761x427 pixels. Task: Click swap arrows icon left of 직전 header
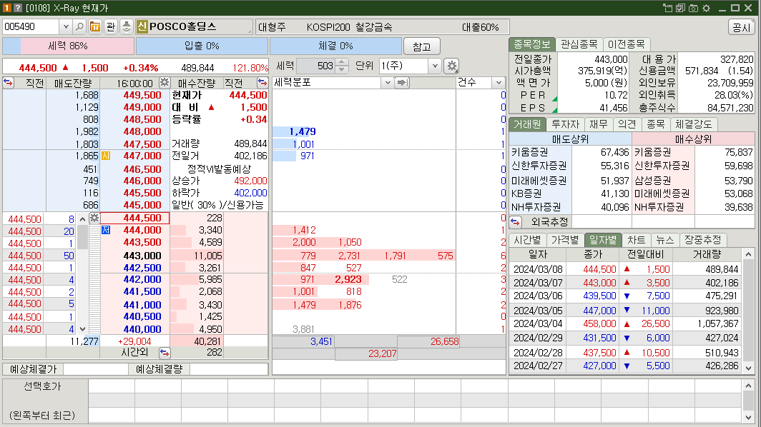(9, 82)
